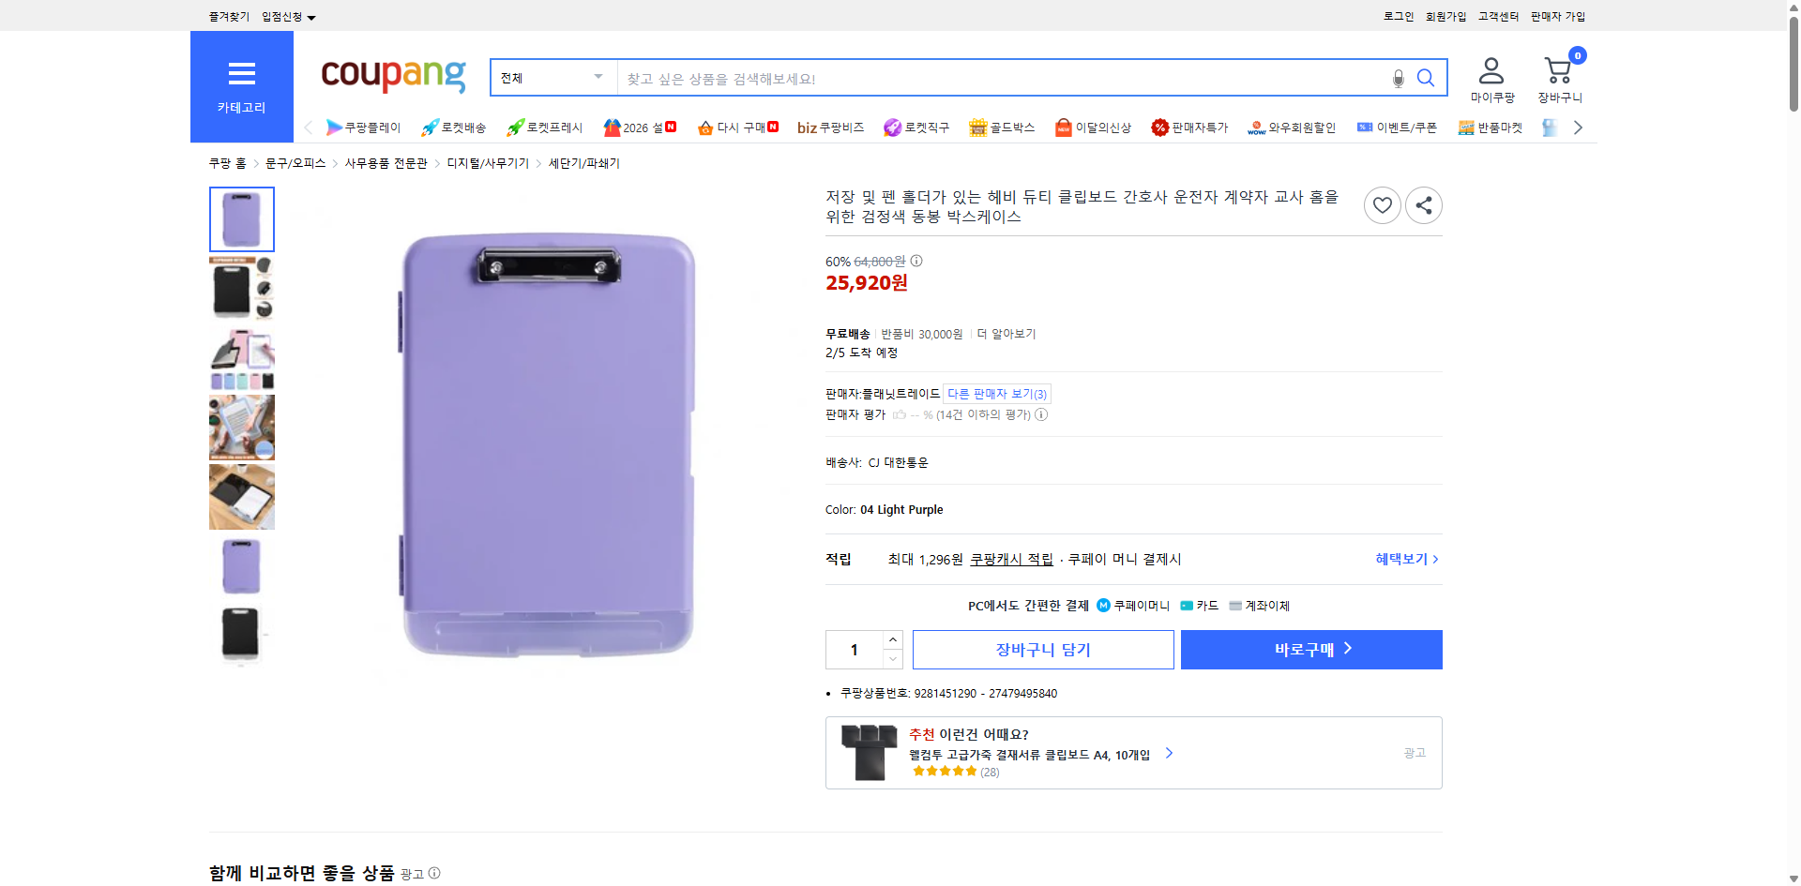Select the 골드박스 nav item

coord(1002,127)
